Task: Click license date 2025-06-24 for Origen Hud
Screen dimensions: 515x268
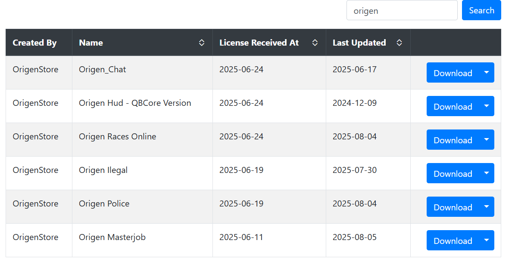Action: click(x=241, y=103)
